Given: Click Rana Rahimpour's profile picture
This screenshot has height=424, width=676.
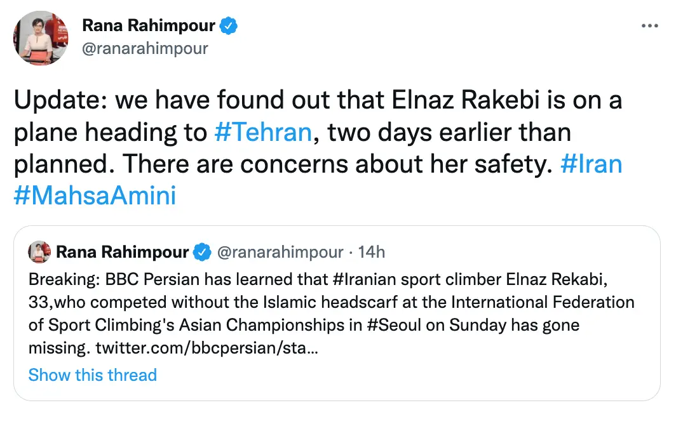Looking at the screenshot, I should pyautogui.click(x=41, y=38).
